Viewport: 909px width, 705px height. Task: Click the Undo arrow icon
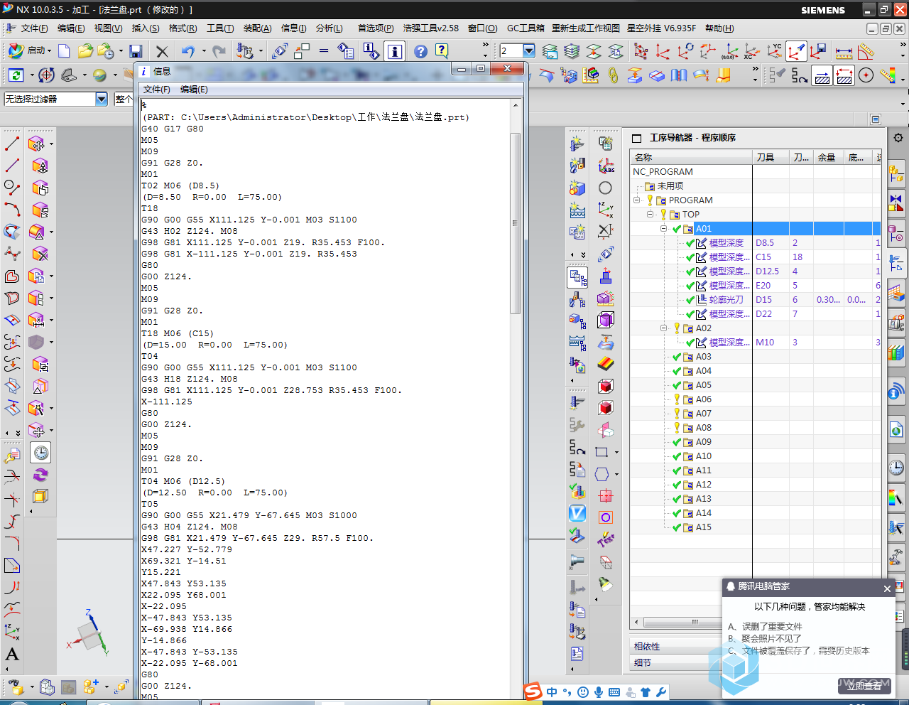[187, 51]
